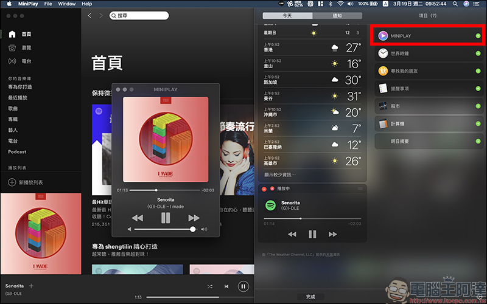
Task: Toggle shuffle in Spotify bottom bar
Action: (x=210, y=286)
